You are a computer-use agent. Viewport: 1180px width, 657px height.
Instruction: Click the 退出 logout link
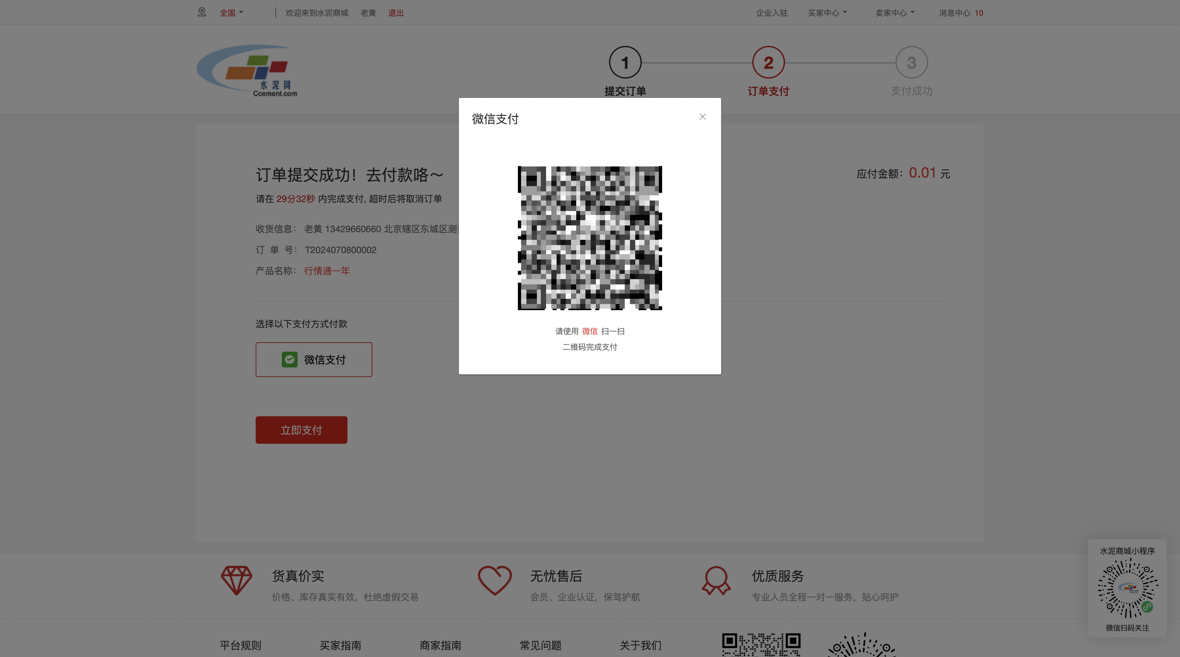[x=396, y=13]
